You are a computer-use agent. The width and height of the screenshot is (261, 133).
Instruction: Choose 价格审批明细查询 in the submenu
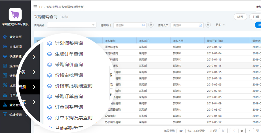tap(73, 86)
